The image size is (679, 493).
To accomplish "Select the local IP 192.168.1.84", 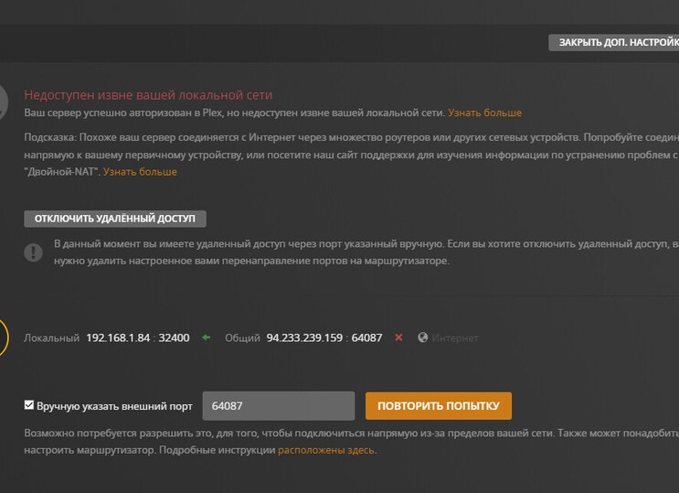I will coord(118,338).
